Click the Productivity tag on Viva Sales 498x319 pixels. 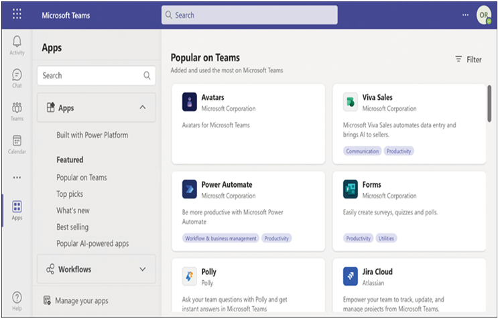[399, 151]
